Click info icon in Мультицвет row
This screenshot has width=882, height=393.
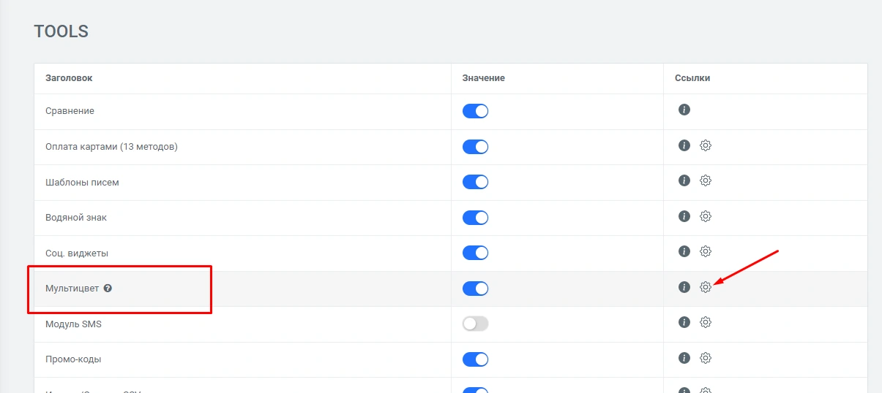684,287
